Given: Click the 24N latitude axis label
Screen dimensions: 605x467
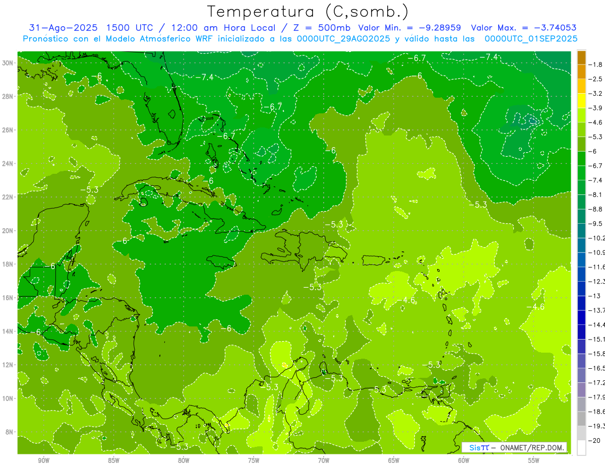Looking at the screenshot, I should coord(8,164).
